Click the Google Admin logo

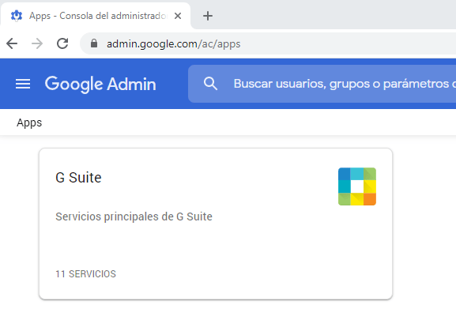tap(100, 84)
